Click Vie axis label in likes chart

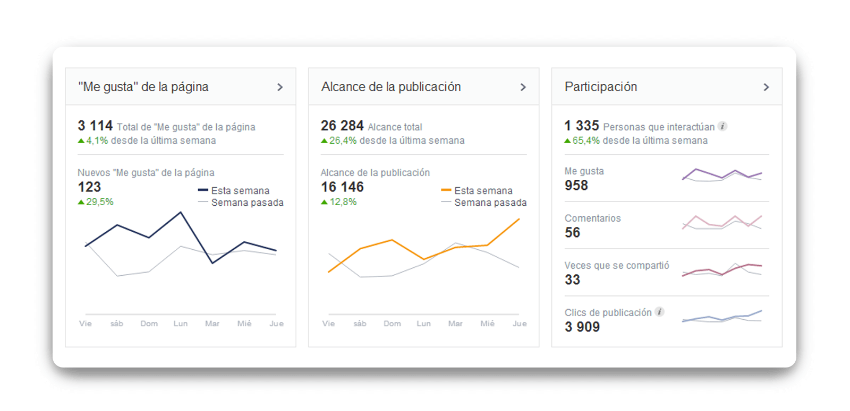pyautogui.click(x=86, y=323)
